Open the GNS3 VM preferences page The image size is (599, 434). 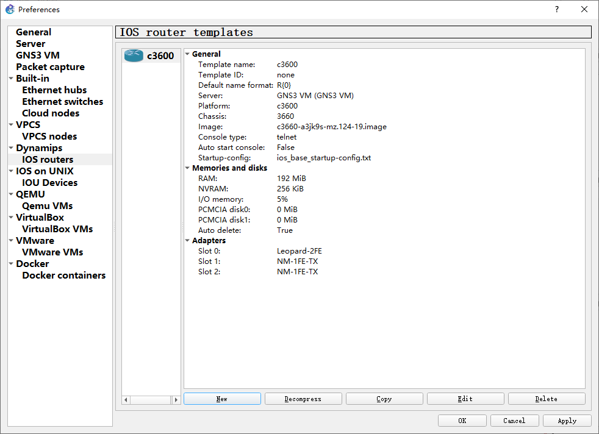click(x=37, y=55)
